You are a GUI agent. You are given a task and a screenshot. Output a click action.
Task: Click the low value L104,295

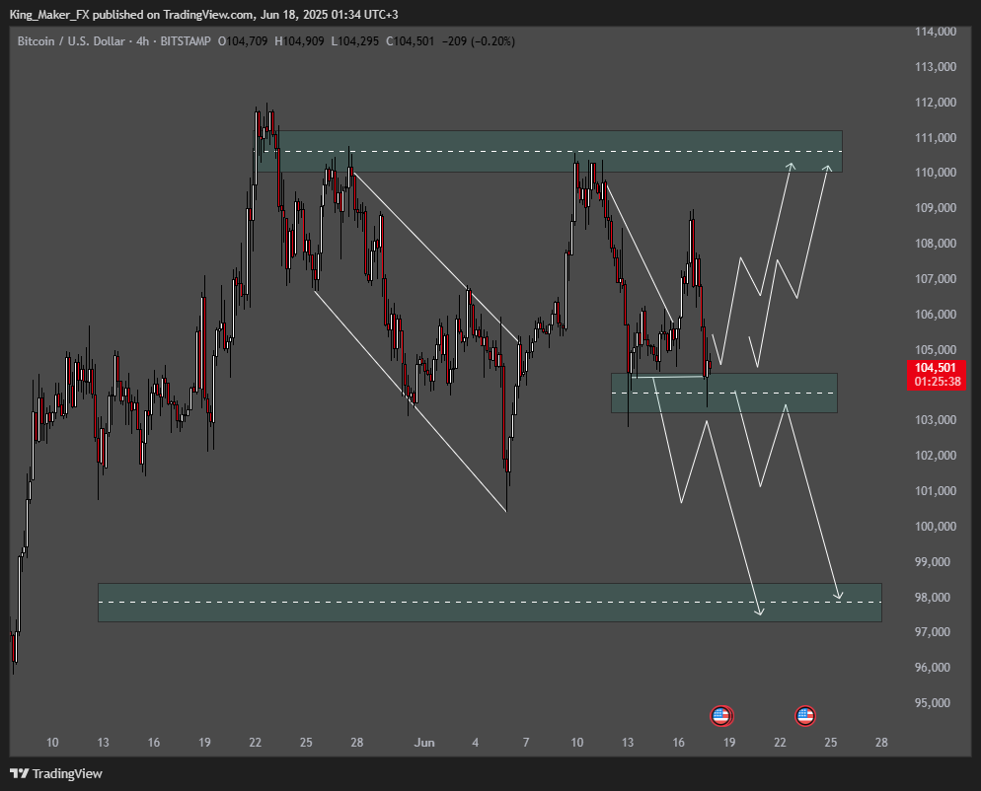click(354, 41)
